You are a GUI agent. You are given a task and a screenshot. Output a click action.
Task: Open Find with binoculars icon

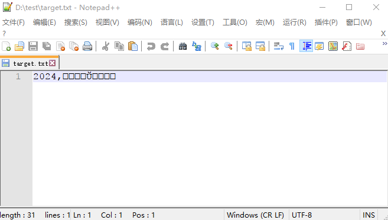(183, 46)
